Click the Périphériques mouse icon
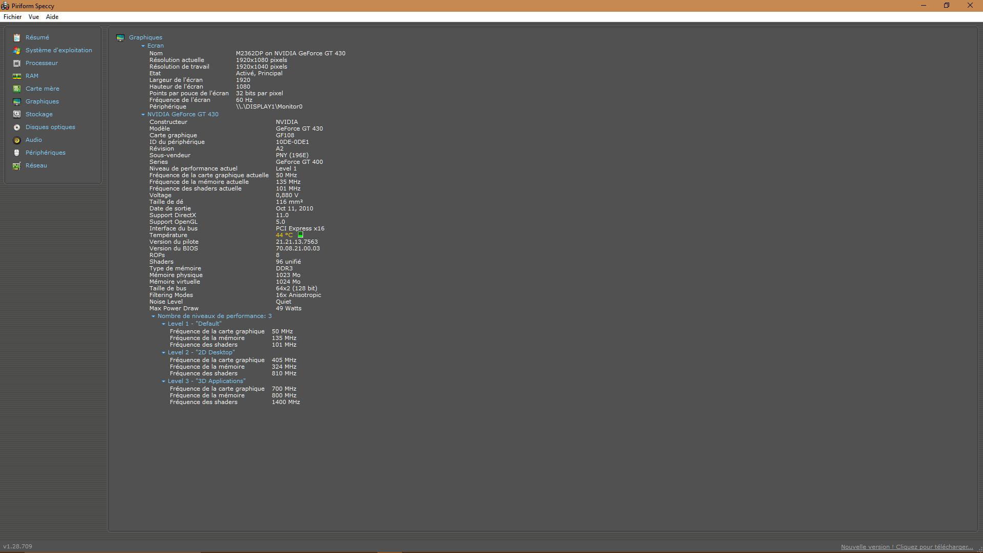The width and height of the screenshot is (983, 553). click(17, 153)
